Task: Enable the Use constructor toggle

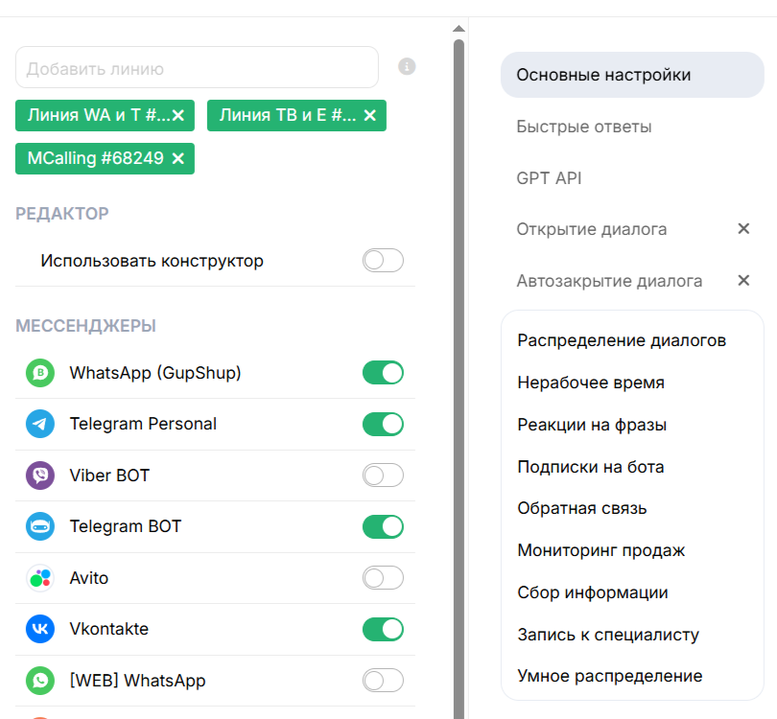Action: [x=383, y=261]
